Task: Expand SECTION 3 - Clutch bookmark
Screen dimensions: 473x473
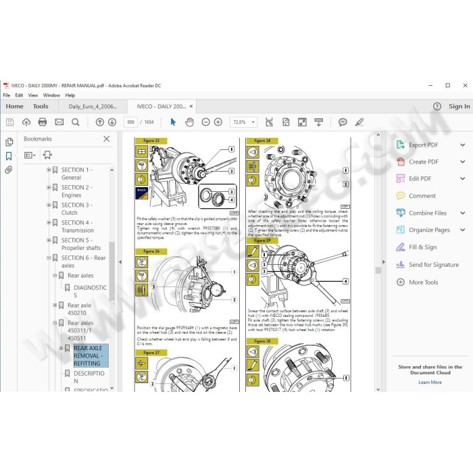Action: click(49, 205)
